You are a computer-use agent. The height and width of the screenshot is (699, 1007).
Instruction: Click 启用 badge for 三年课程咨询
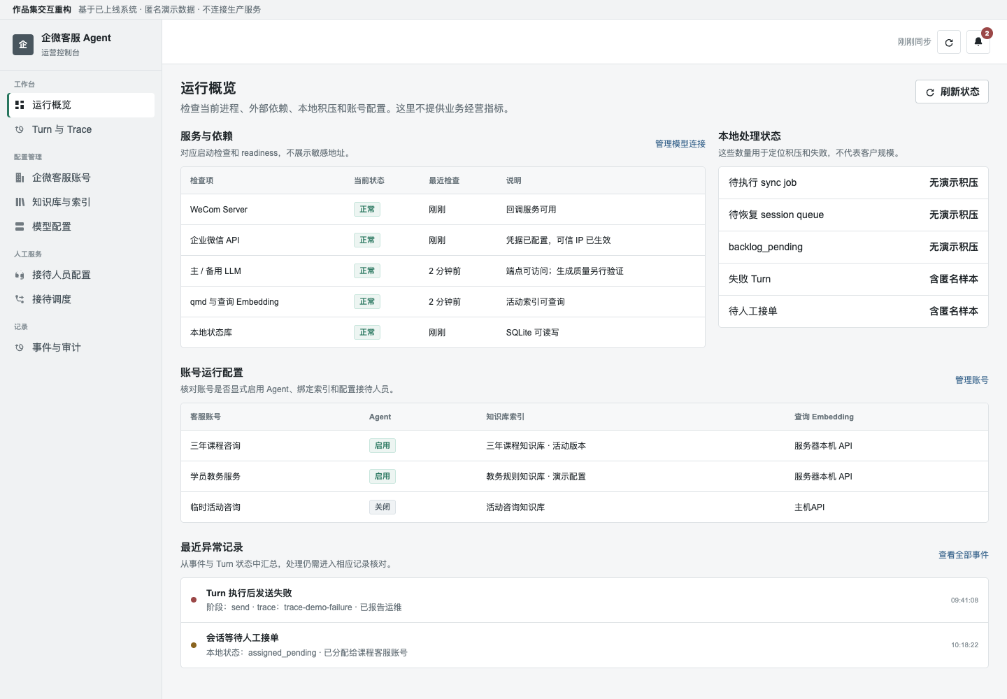[x=383, y=446]
